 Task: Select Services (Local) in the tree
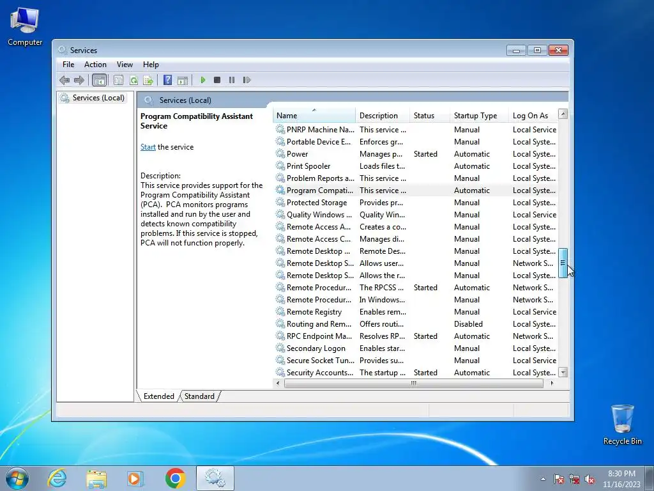[x=93, y=98]
